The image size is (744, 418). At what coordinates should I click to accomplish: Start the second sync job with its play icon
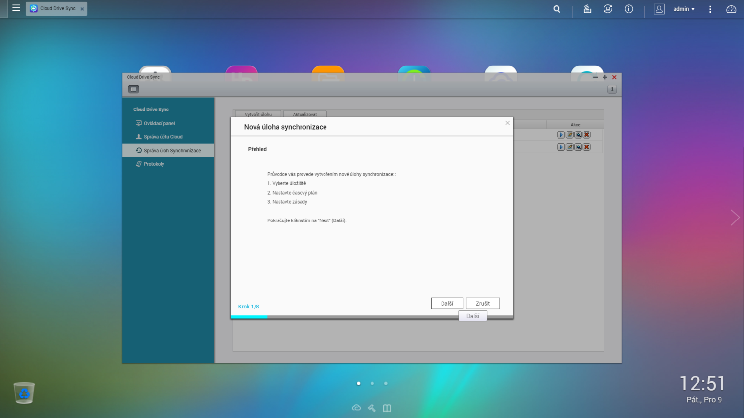coord(561,147)
